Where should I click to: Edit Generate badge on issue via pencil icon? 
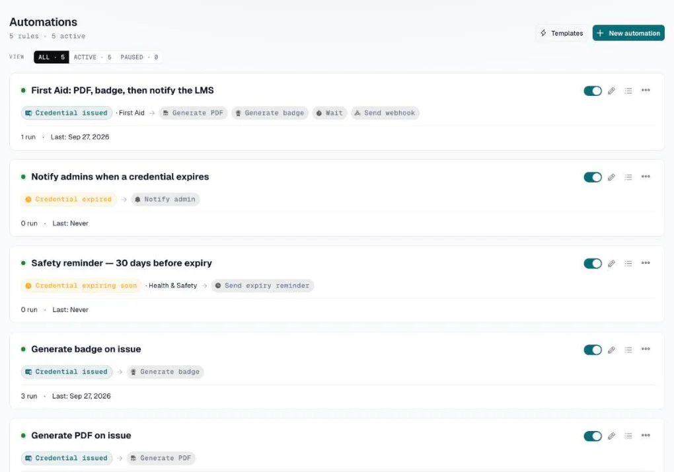[x=611, y=350]
